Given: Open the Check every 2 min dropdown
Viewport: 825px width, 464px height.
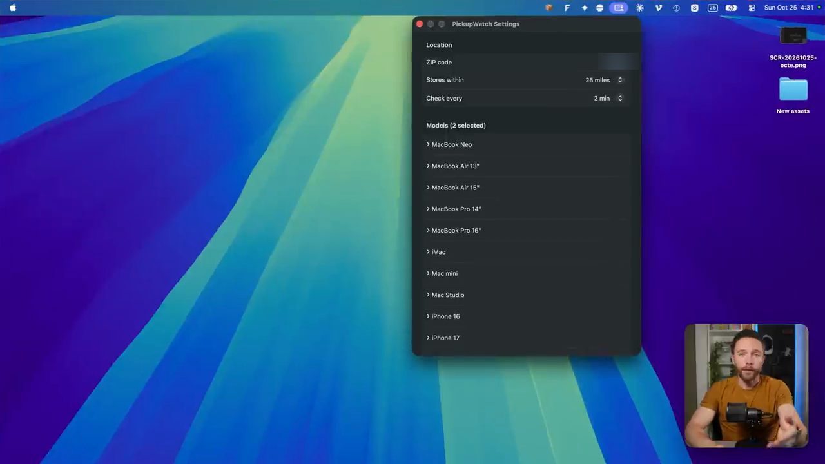Looking at the screenshot, I should click(608, 98).
